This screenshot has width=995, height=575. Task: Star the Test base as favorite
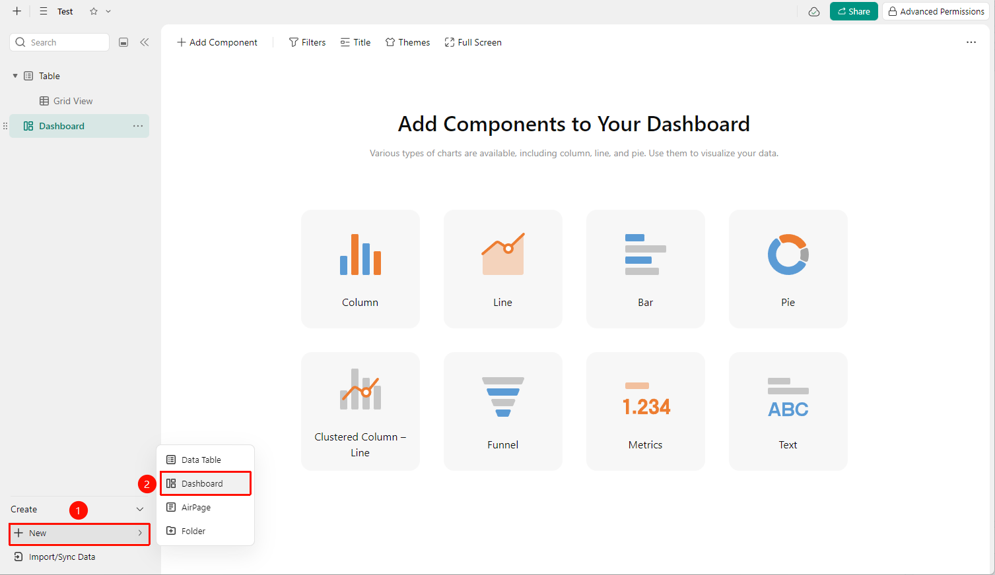click(x=94, y=11)
